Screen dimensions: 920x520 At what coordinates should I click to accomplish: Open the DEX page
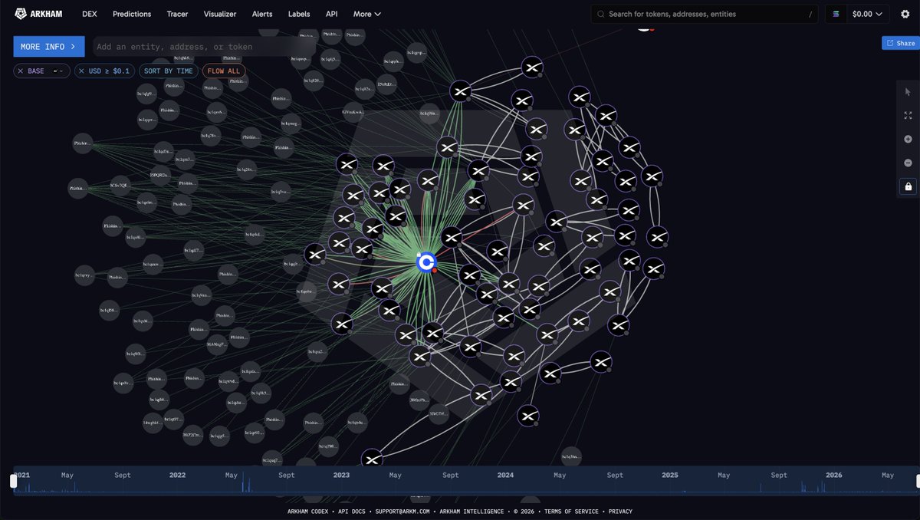tap(89, 14)
